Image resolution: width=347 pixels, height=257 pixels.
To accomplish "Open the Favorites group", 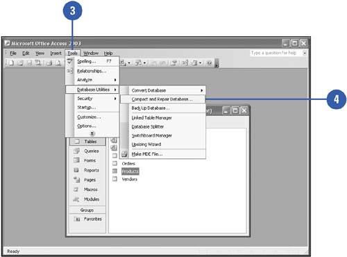I will (x=87, y=219).
